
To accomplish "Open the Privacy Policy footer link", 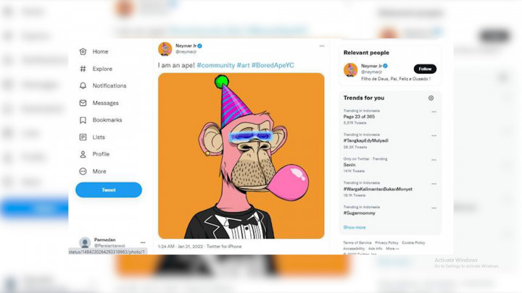I will click(x=386, y=242).
